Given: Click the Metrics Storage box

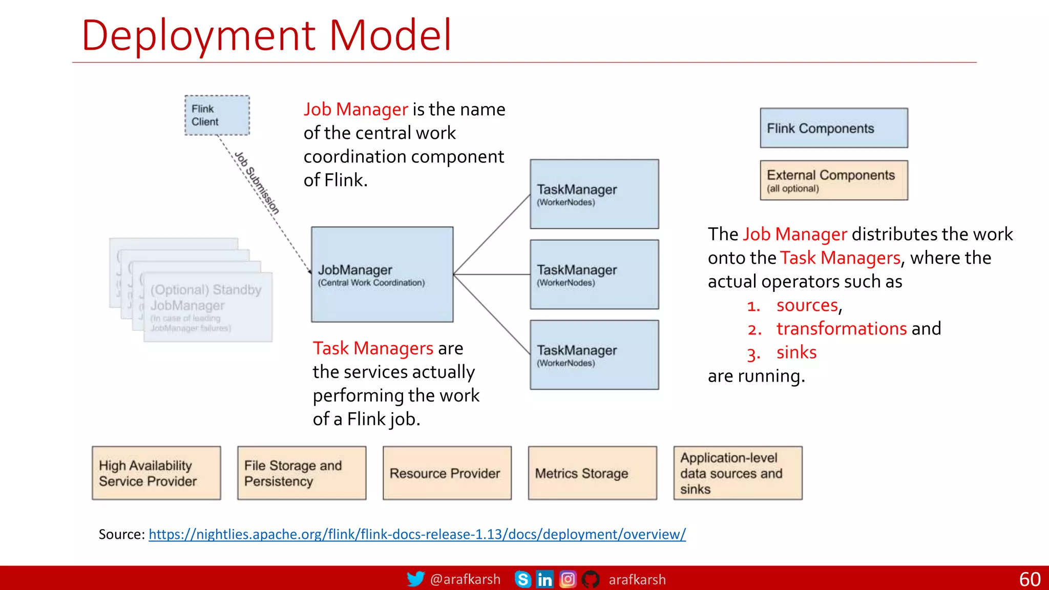Looking at the screenshot, I should pyautogui.click(x=593, y=473).
